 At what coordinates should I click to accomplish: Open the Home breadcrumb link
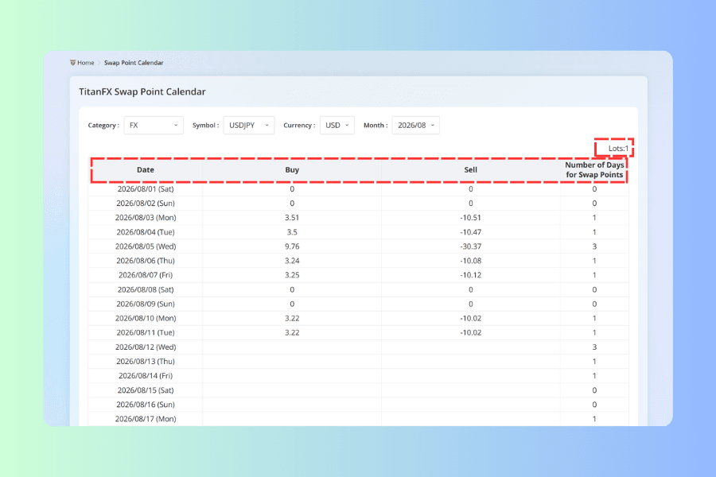[85, 63]
